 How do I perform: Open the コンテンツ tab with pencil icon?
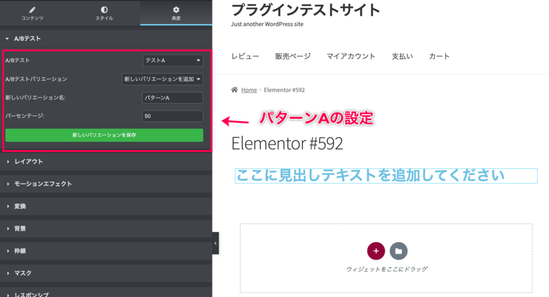pyautogui.click(x=32, y=13)
